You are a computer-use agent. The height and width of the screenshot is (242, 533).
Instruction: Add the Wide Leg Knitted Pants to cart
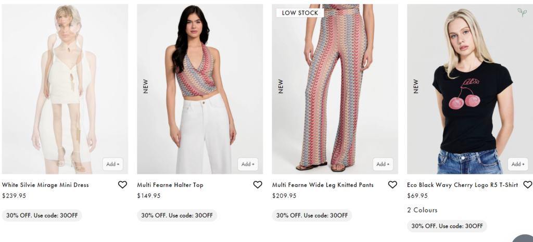point(383,164)
